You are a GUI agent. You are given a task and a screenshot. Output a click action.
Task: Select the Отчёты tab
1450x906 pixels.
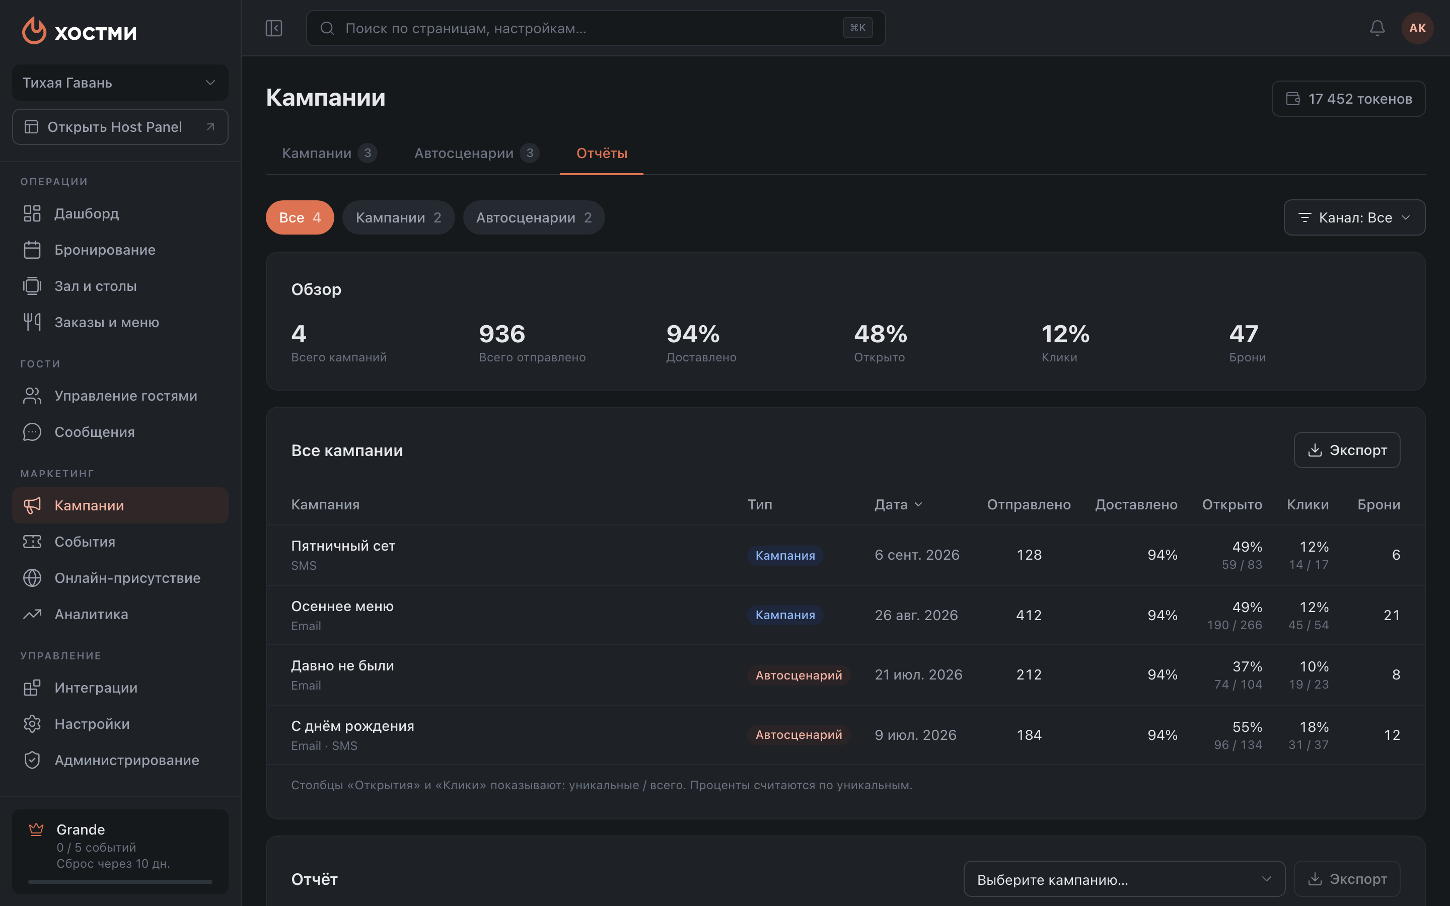click(x=602, y=153)
